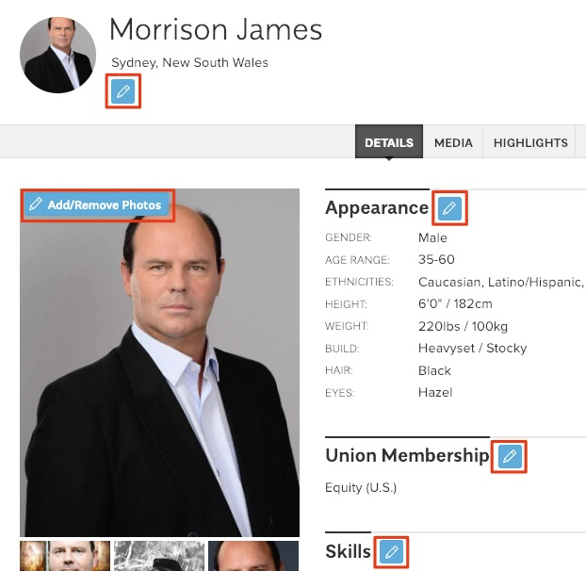586x571 pixels.
Task: Click the Add/Remove Photos button
Action: [x=98, y=205]
